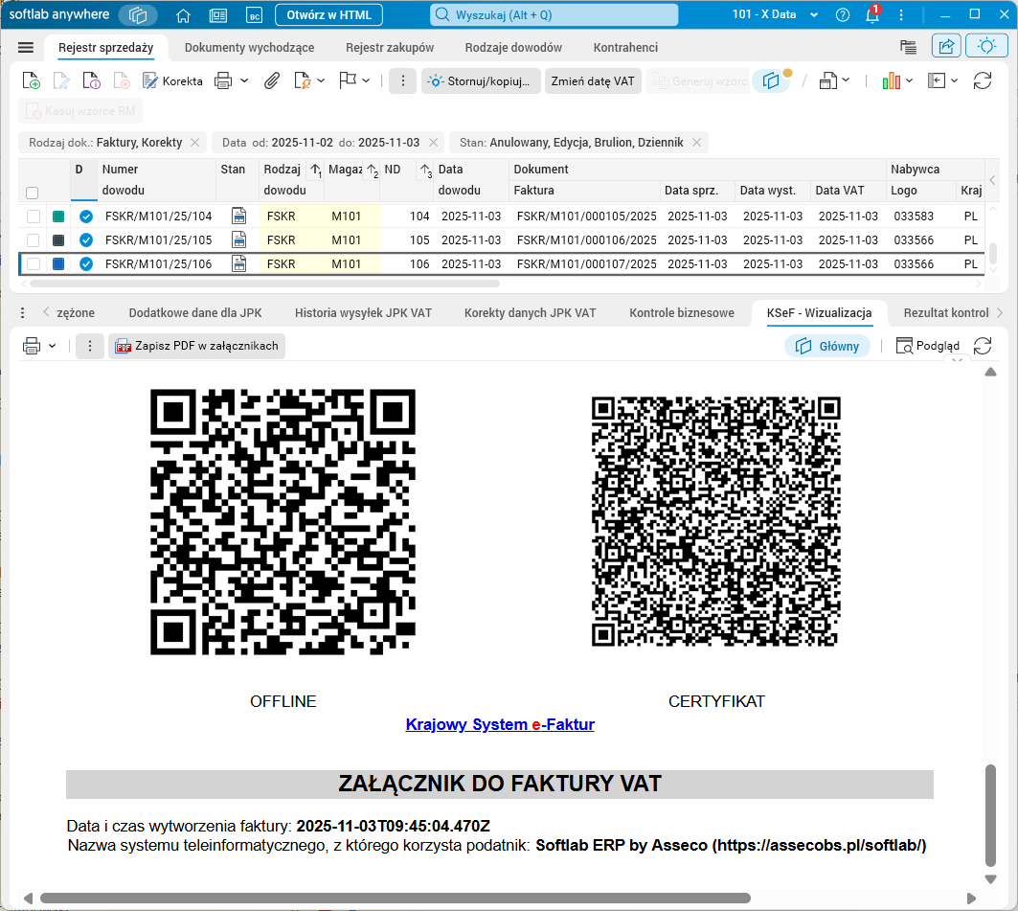This screenshot has height=911, width=1018.
Task: Open the Rodzaje dowodów tab
Action: (x=513, y=47)
